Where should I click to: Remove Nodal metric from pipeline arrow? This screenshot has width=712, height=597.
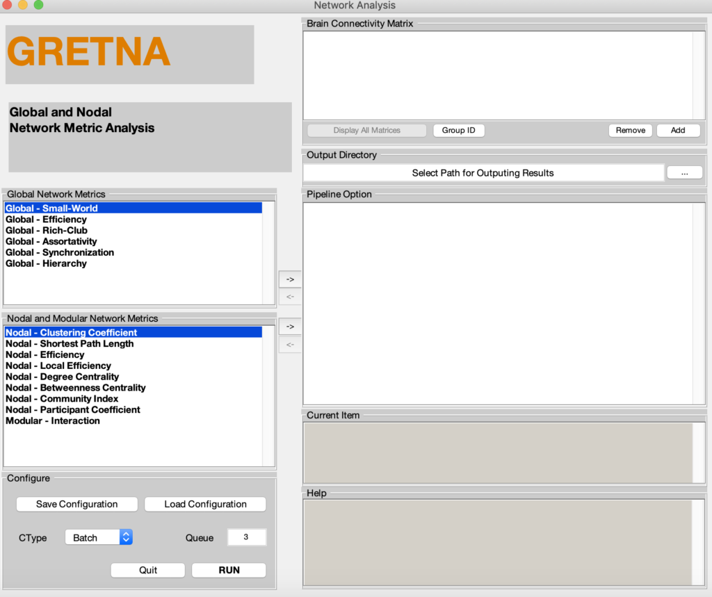290,345
